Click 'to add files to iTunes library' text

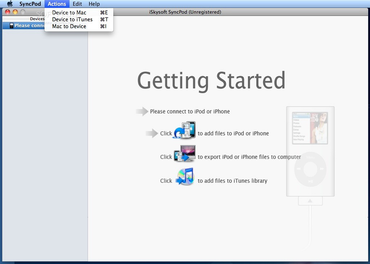[232, 181]
